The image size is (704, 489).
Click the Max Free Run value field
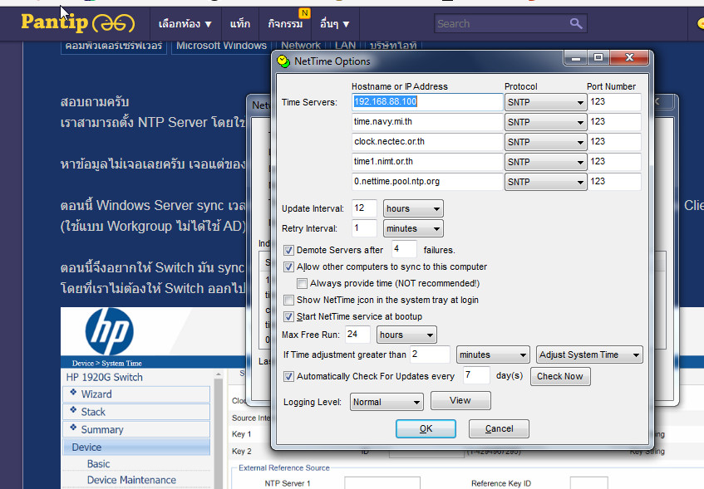pos(358,335)
